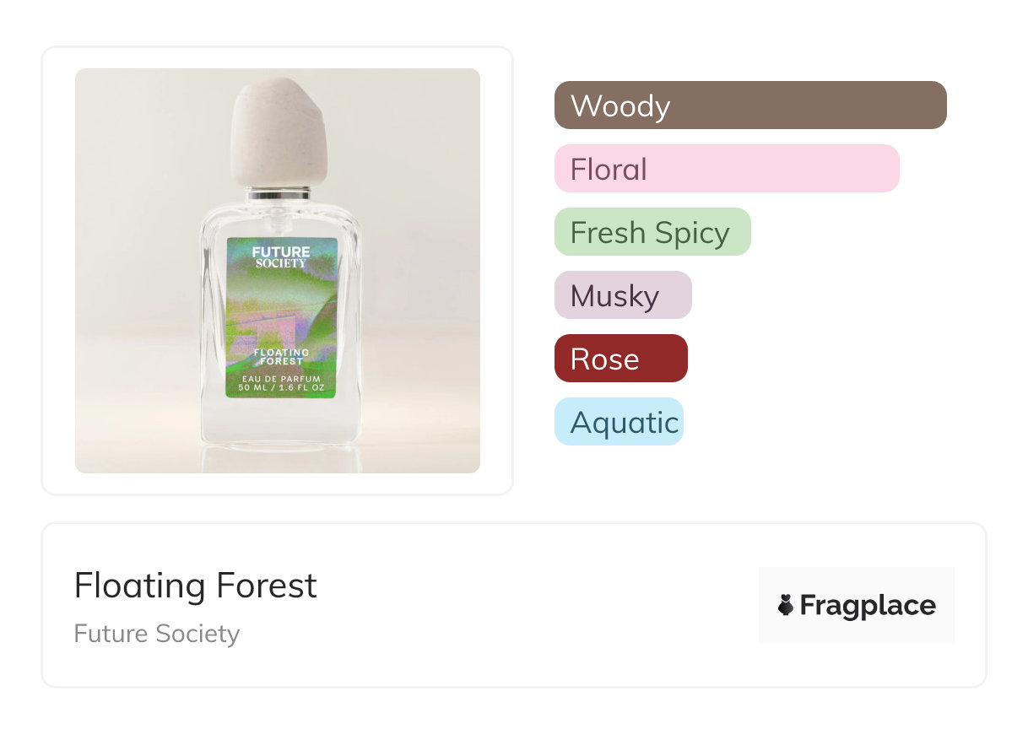Click EAU DE PARFUM text on bottle
The width and height of the screenshot is (1028, 729).
pyautogui.click(x=281, y=379)
